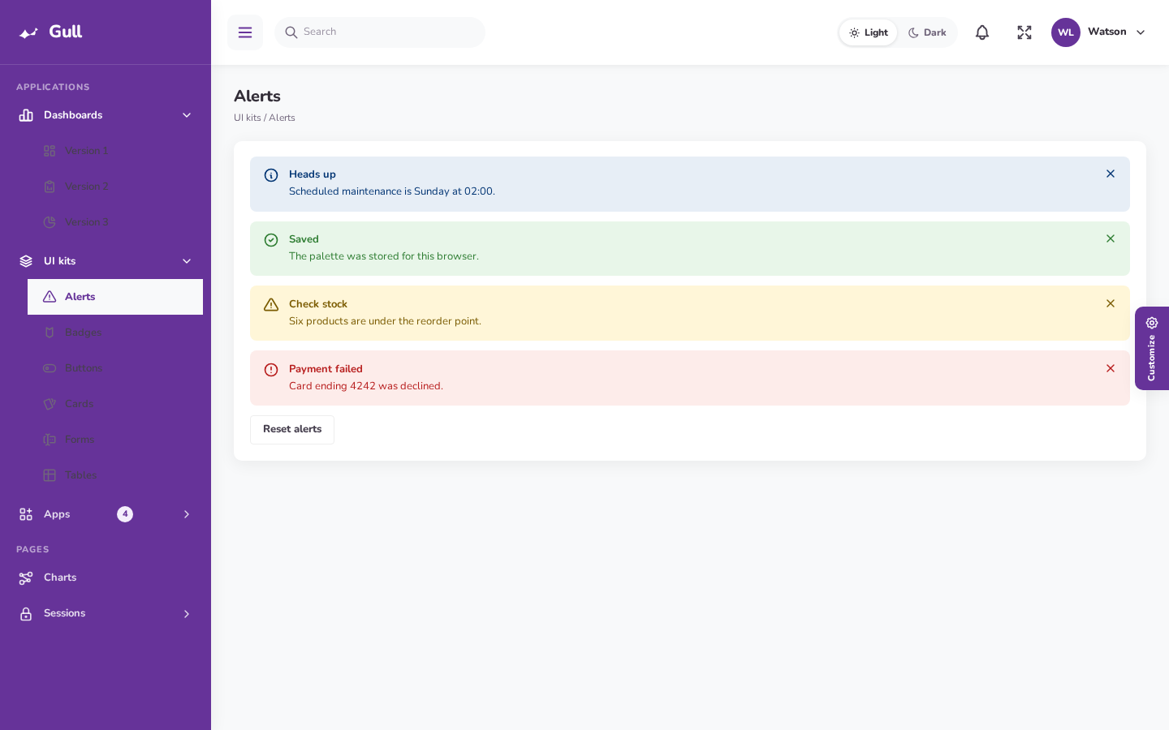Select Alerts in the sidebar

coord(115,297)
